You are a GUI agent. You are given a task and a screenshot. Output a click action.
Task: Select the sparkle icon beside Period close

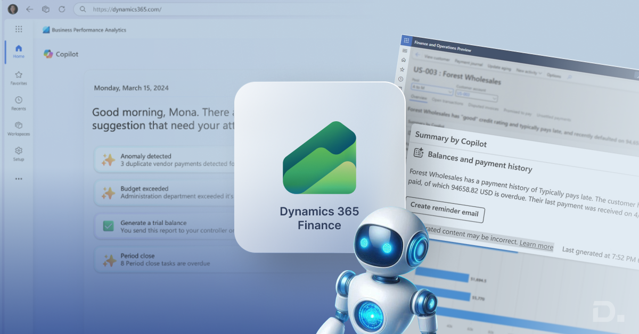(x=109, y=260)
